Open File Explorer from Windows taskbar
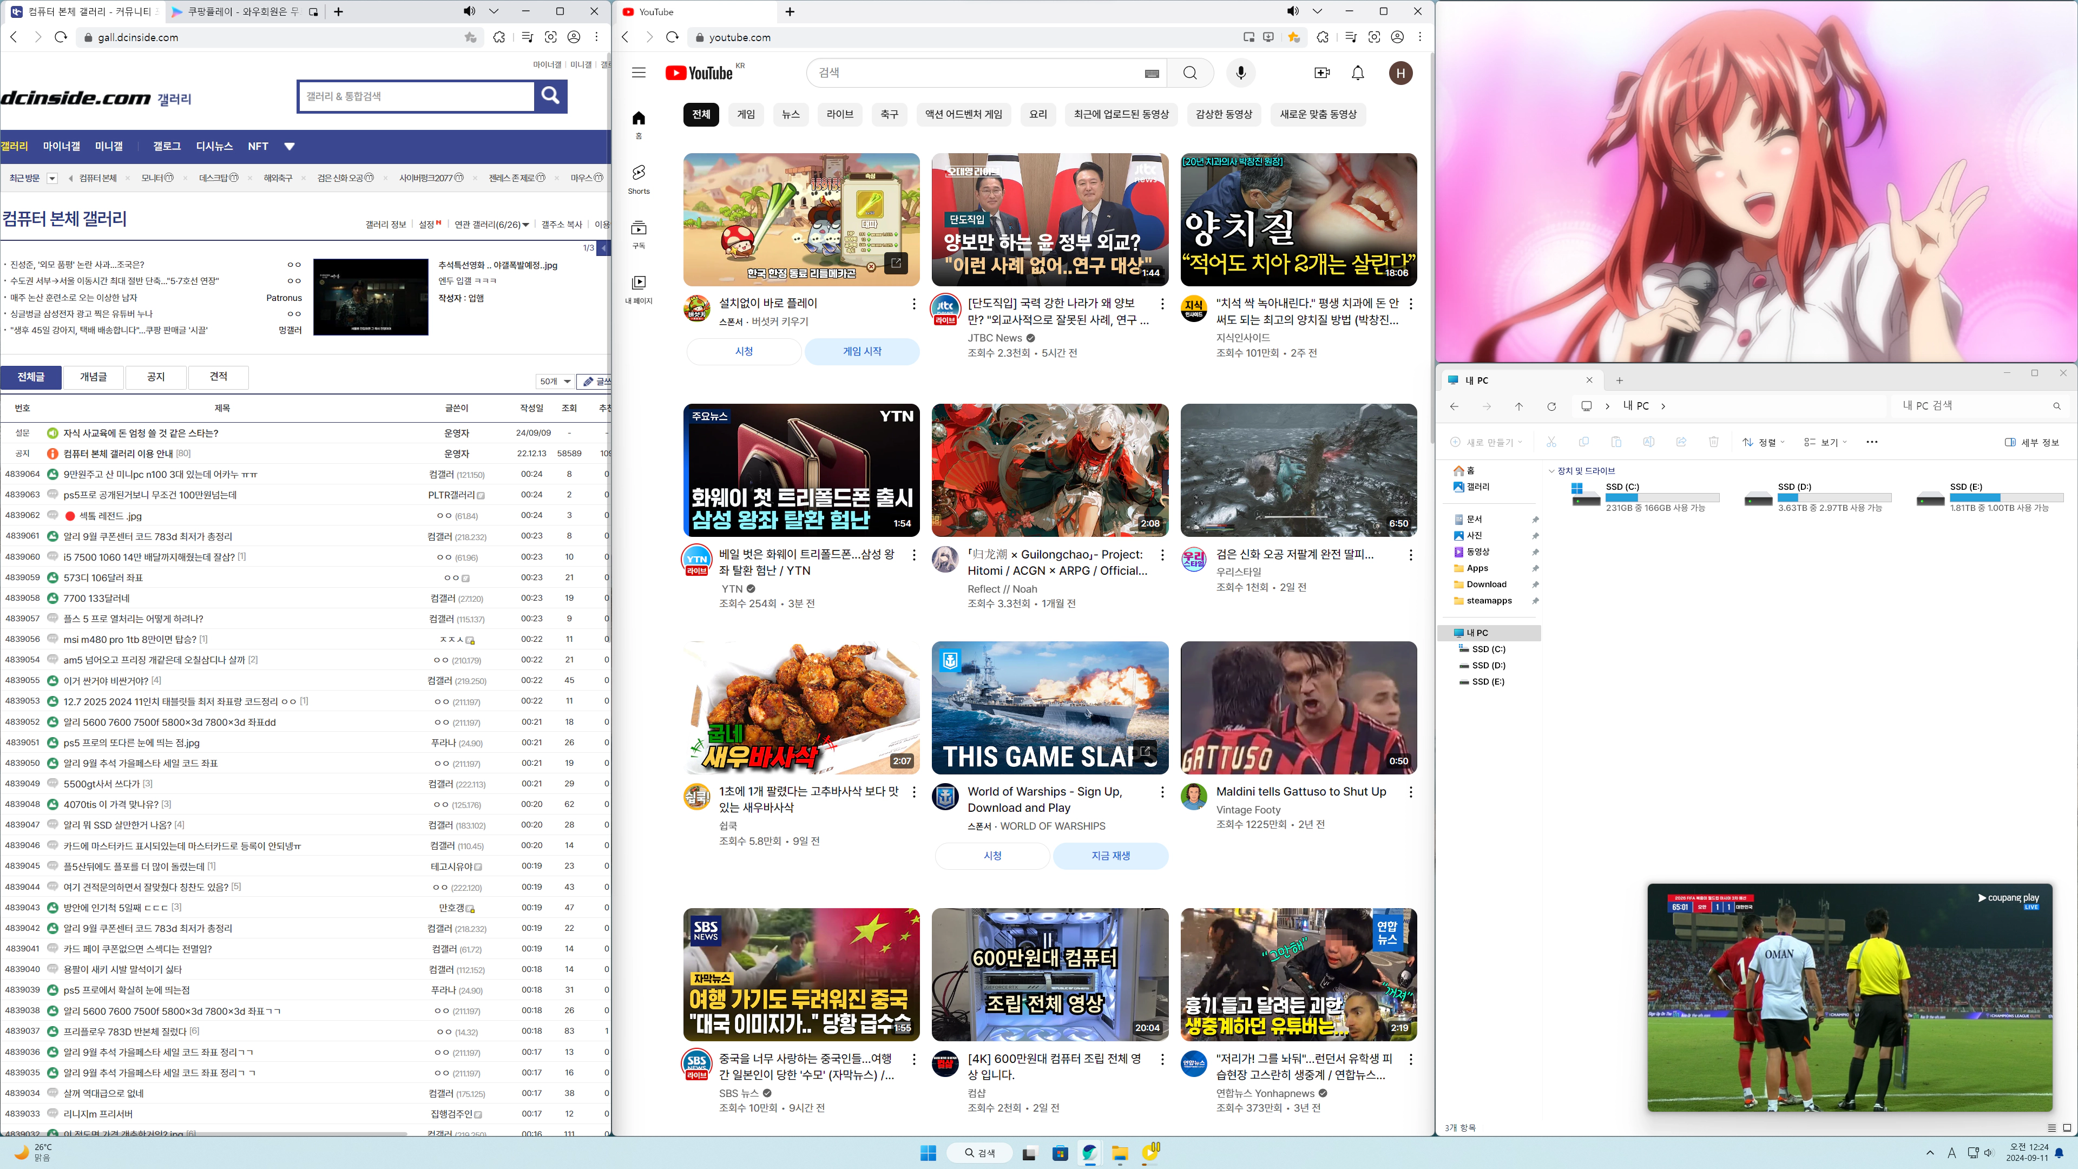Viewport: 2078px width, 1169px height. pos(1119,1154)
